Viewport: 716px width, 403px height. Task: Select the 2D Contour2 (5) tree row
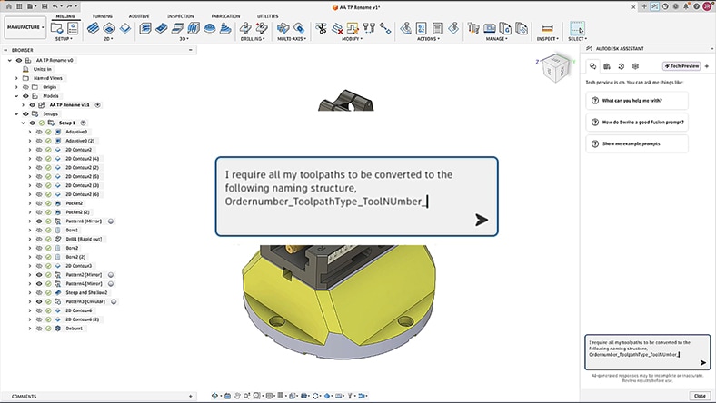pos(82,177)
